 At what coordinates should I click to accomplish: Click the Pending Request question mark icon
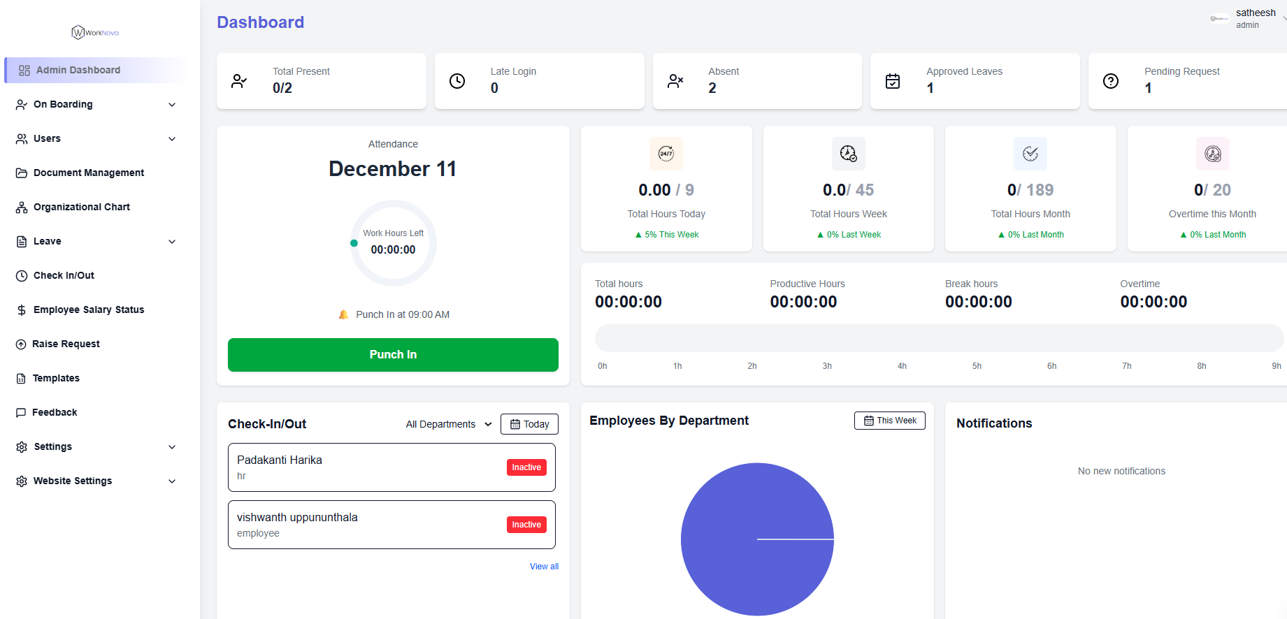1111,81
